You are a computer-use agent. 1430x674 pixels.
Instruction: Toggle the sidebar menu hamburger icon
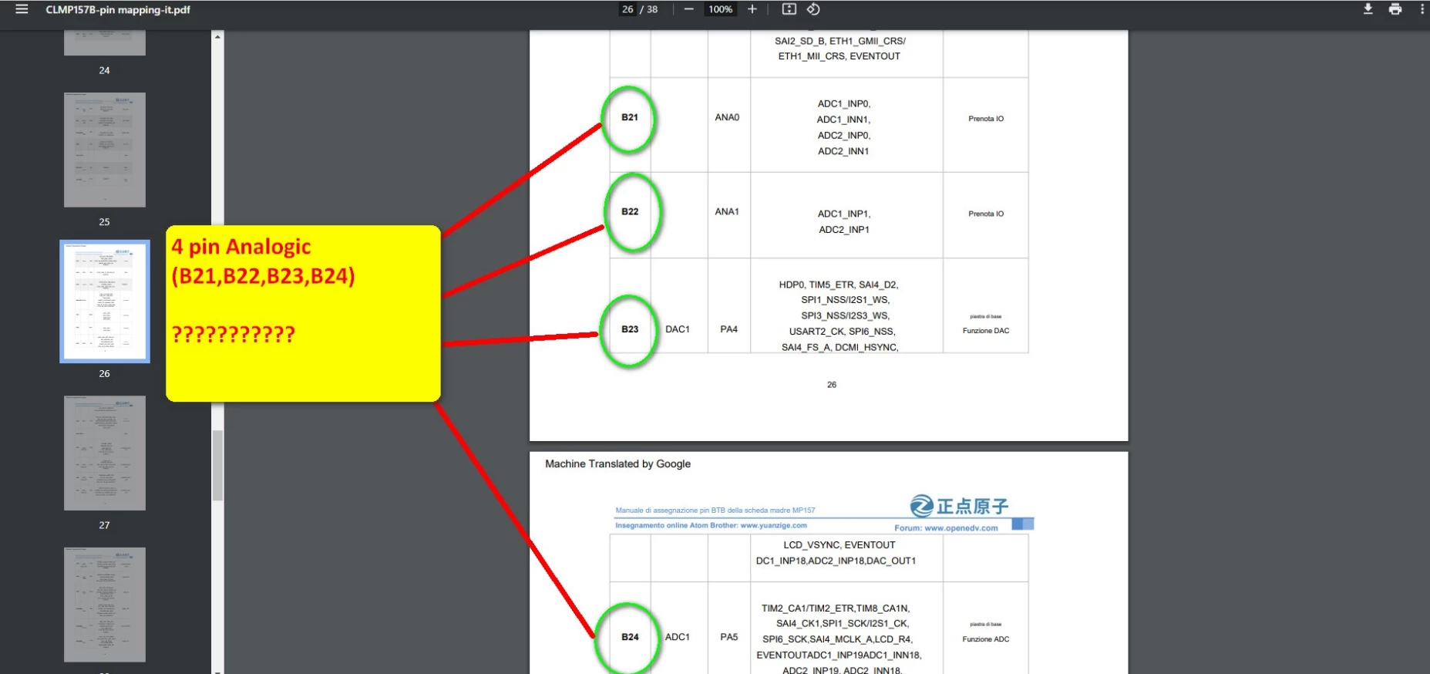click(22, 9)
